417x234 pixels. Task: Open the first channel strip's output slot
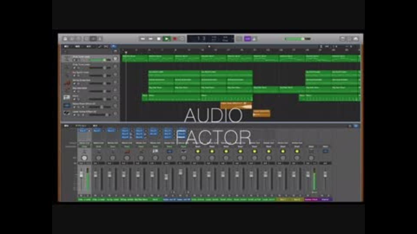84,143
